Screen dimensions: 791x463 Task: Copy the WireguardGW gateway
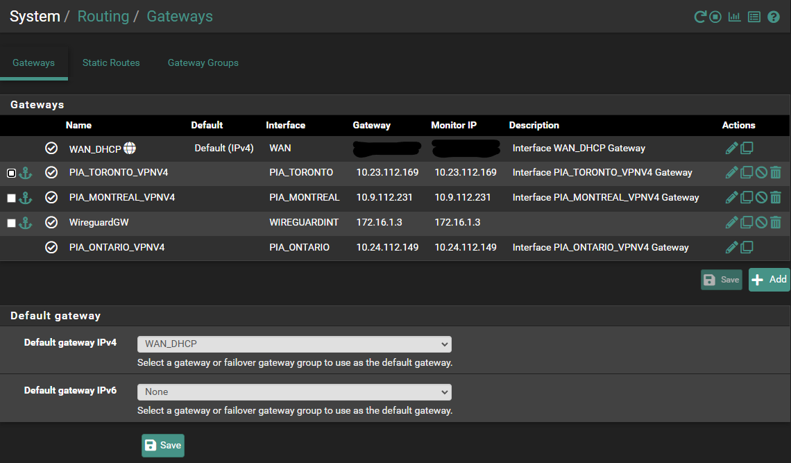(747, 222)
